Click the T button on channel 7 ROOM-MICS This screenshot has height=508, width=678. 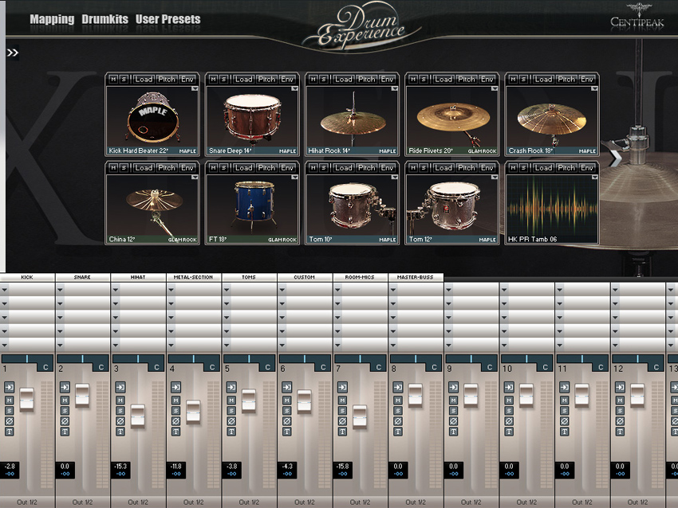pyautogui.click(x=342, y=432)
